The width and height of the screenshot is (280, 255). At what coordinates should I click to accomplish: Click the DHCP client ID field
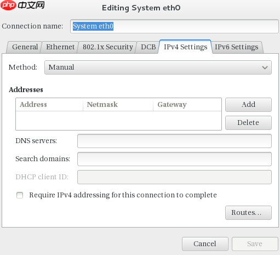[x=174, y=177]
